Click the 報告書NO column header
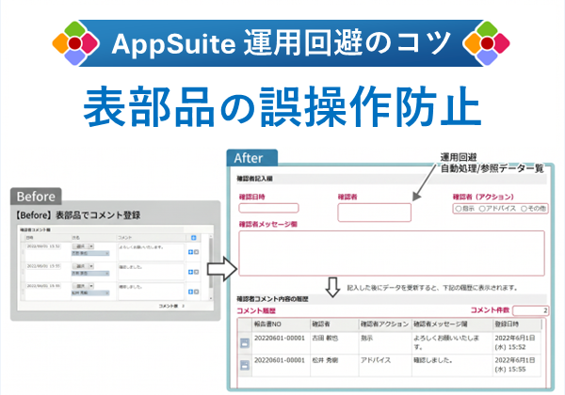This screenshot has height=395, width=565. 281,324
